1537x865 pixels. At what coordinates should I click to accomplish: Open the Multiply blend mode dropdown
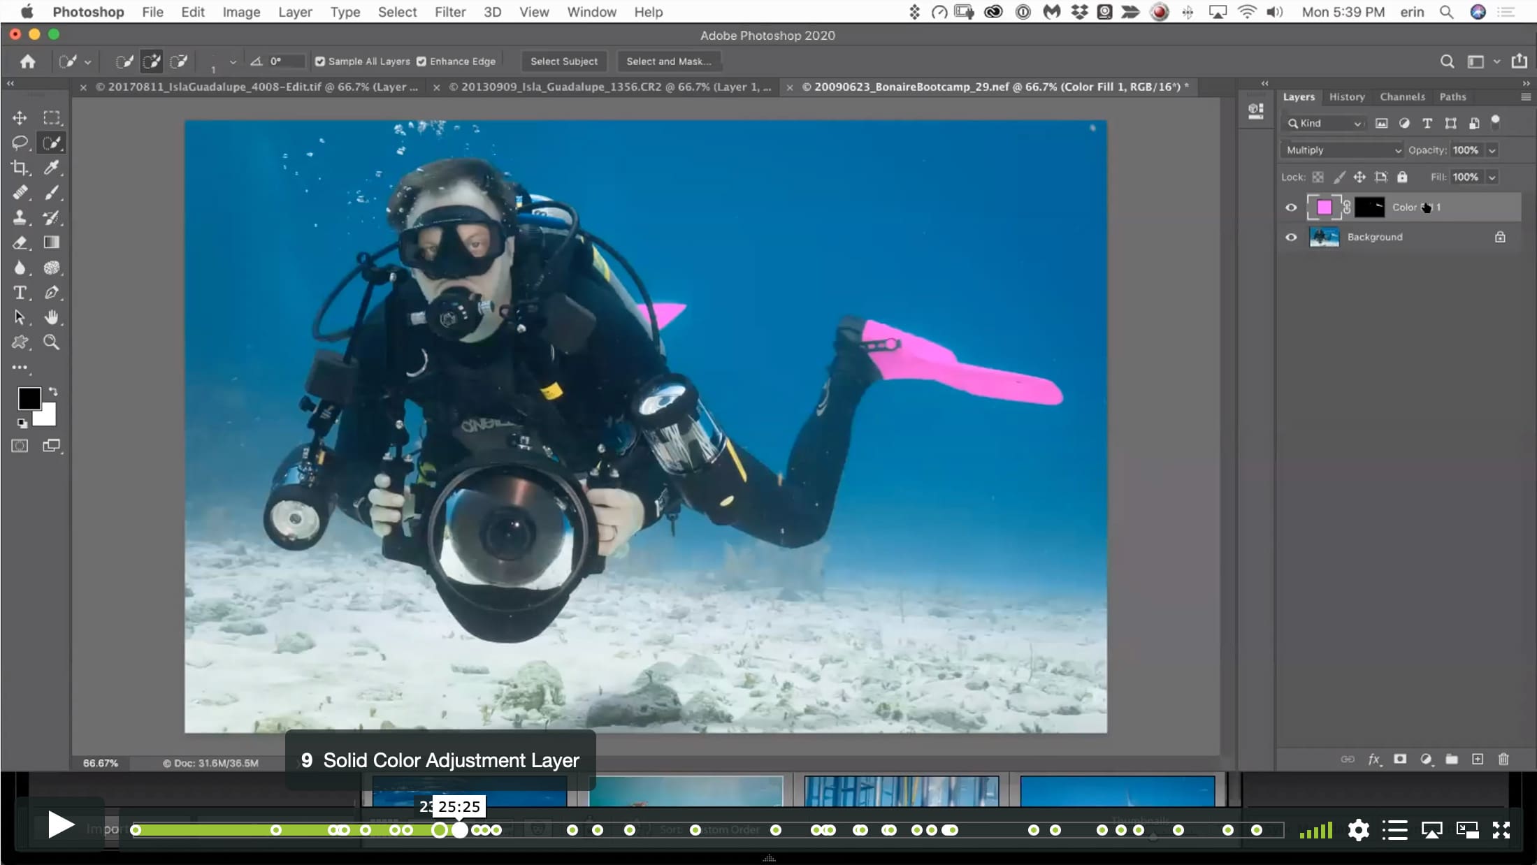[x=1342, y=150]
